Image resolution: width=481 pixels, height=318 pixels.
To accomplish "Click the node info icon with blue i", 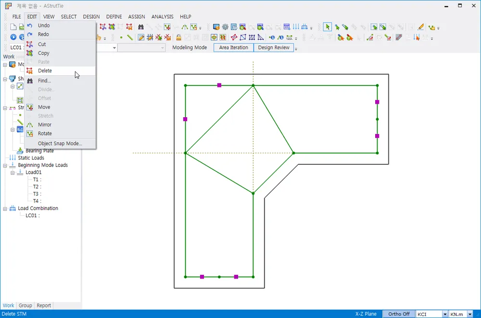I will (272, 37).
